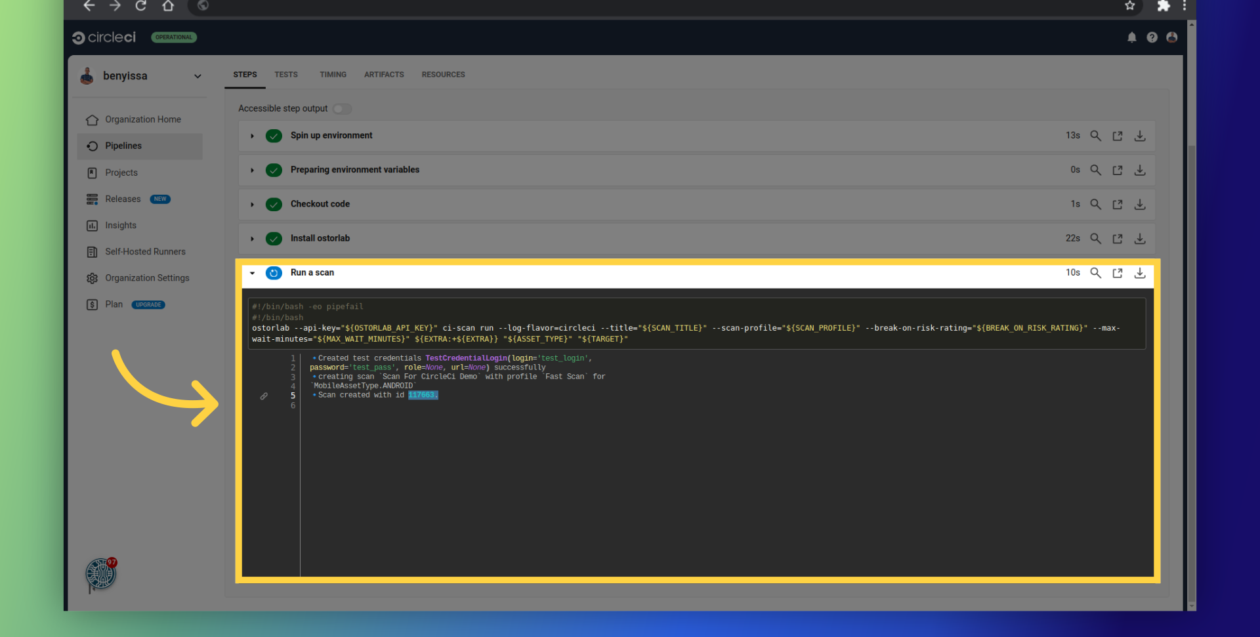Click the browser extensions puzzle icon

1163,6
